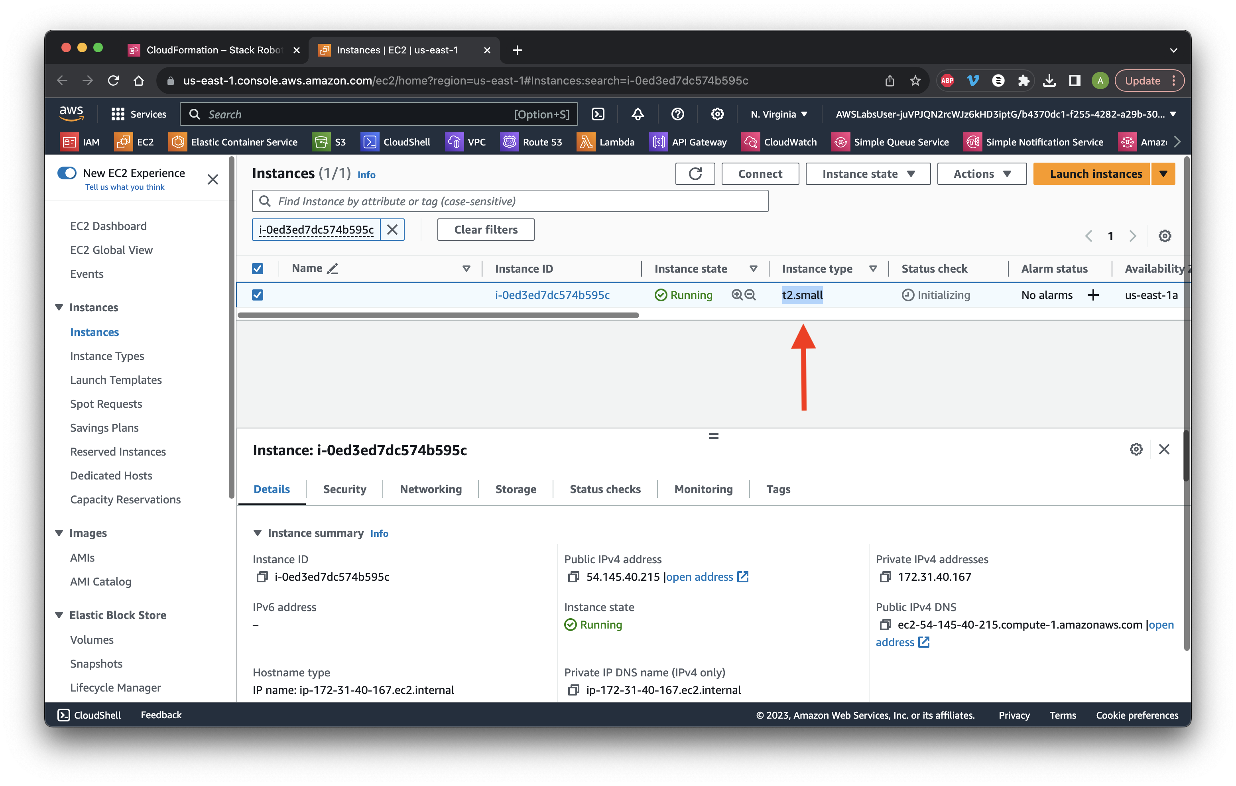Collapse the Instances sidebar section
This screenshot has width=1236, height=786.
click(x=59, y=307)
